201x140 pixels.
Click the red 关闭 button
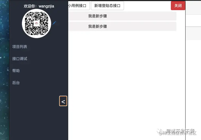[x=178, y=6]
